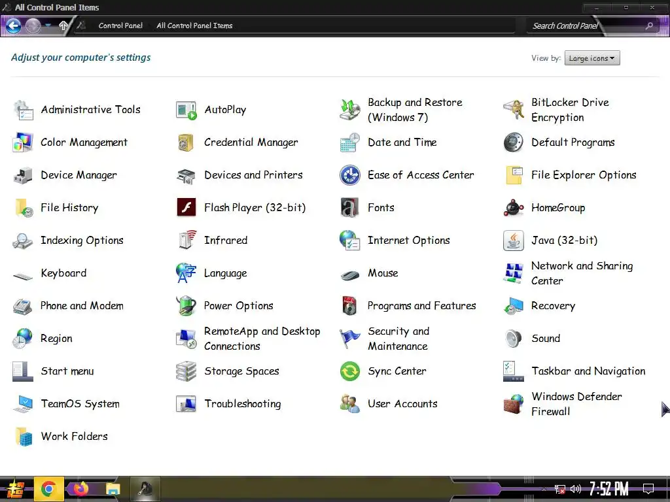The height and width of the screenshot is (502, 670).
Task: Click the Devices and Printers icon
Action: [186, 175]
